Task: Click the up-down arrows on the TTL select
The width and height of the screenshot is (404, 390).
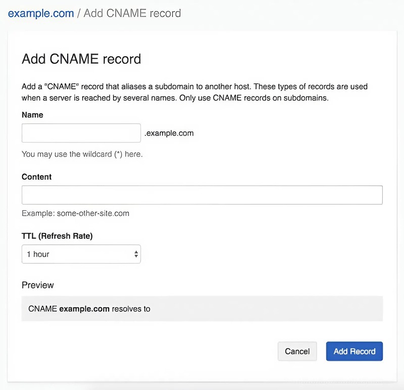Action: click(x=136, y=254)
